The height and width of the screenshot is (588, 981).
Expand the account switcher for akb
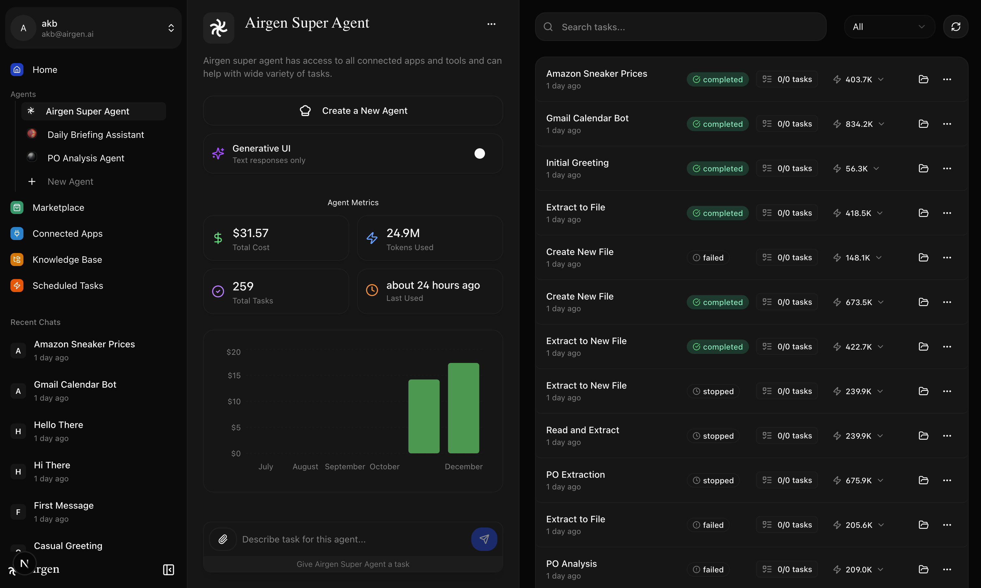171,28
